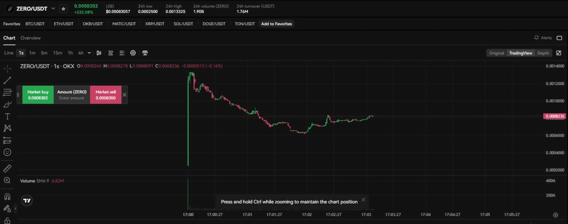568x224 pixels.
Task: Open XRP/USDT from favorites
Action: [x=155, y=23]
